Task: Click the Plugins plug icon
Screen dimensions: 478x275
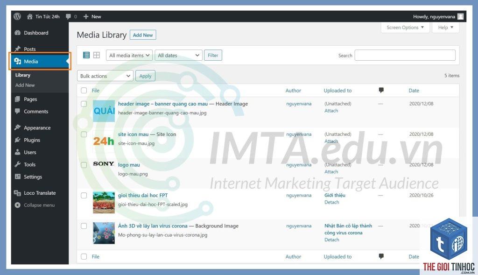Action: 18,140
